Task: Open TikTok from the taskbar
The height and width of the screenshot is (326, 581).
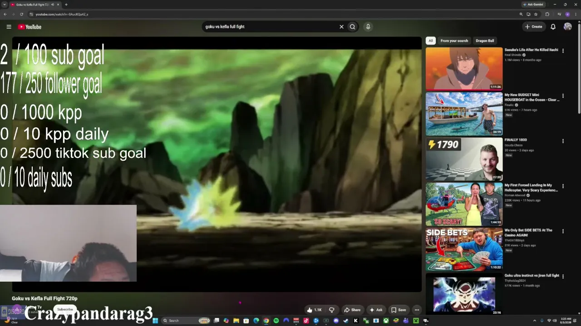Action: click(306, 321)
